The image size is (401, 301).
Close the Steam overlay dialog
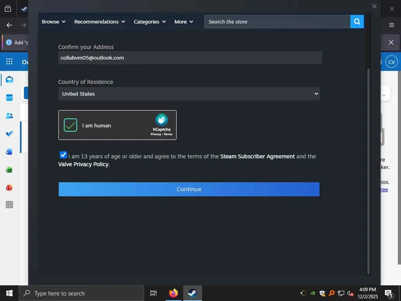click(x=374, y=6)
